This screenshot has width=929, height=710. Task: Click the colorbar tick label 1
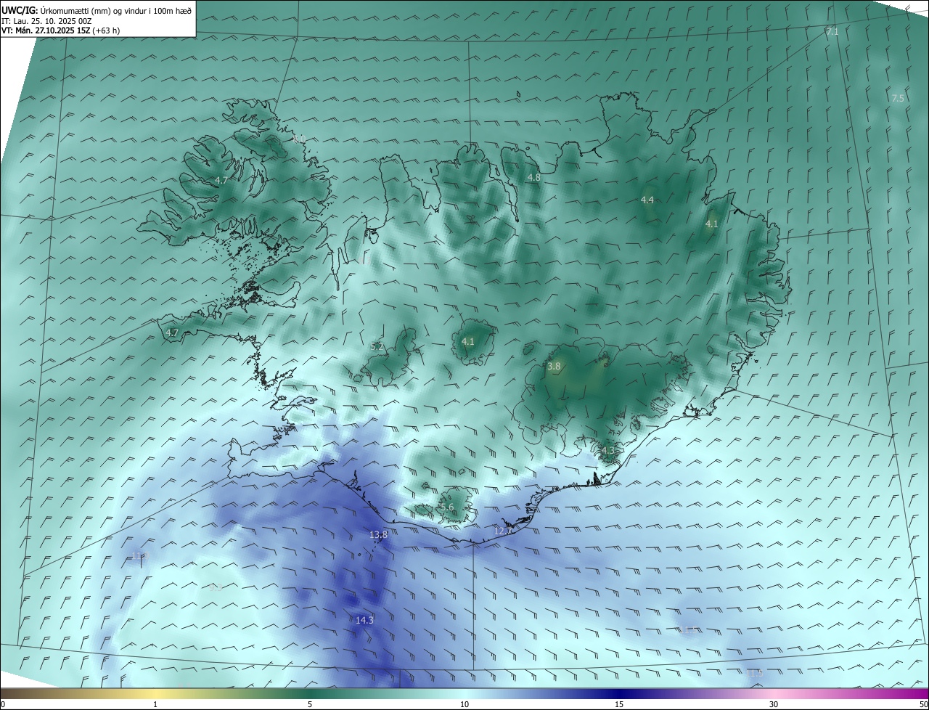[x=155, y=704]
